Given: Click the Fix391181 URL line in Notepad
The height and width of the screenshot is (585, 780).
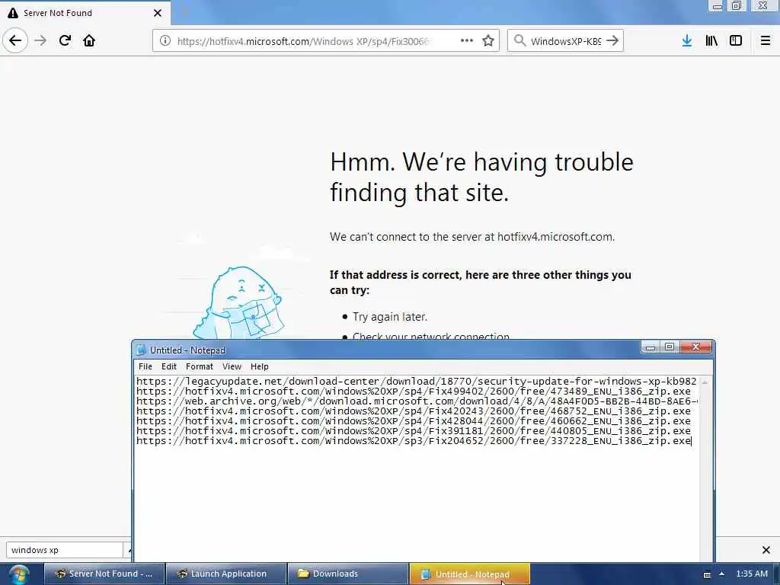Looking at the screenshot, I should tap(414, 431).
